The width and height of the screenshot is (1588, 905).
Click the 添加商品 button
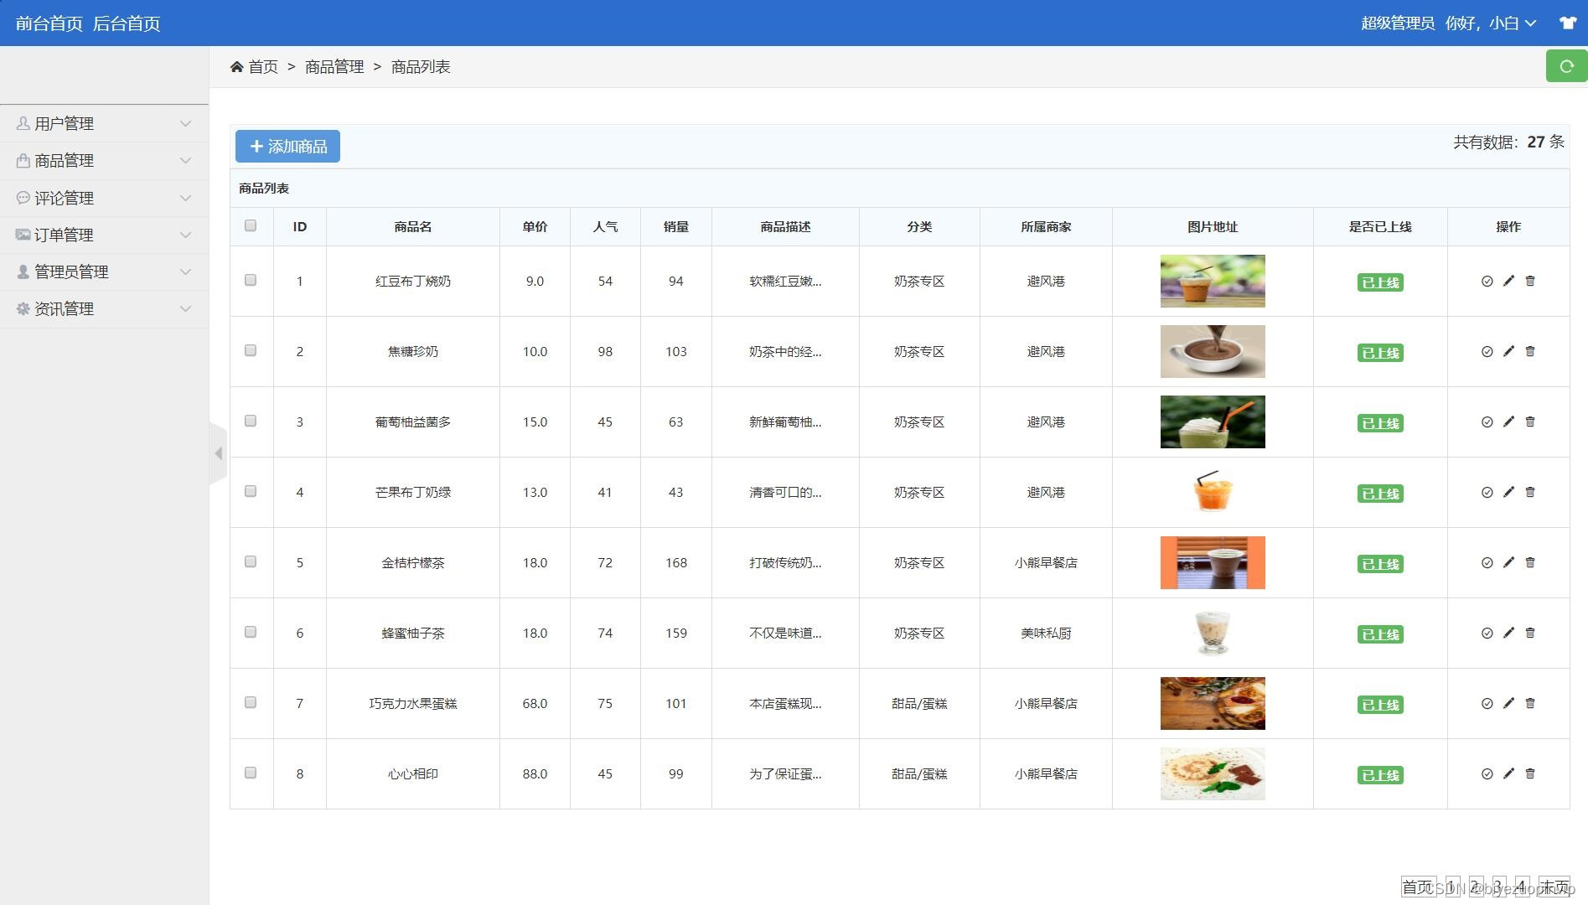coord(287,146)
